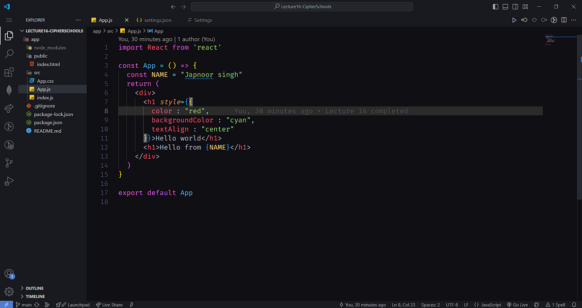Viewport: 582px width, 308px height.
Task: Click the Run Code play icon
Action: [515, 20]
